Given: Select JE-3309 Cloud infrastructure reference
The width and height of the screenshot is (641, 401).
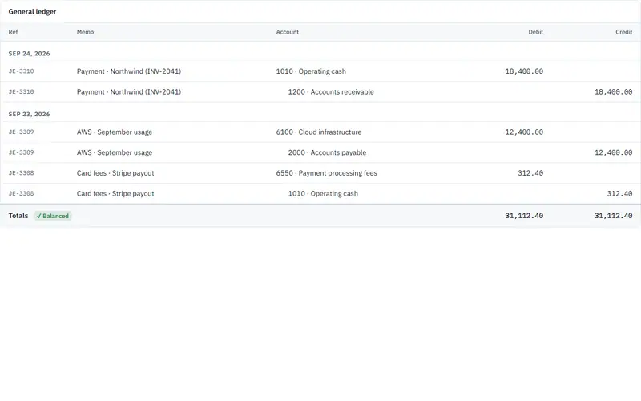Looking at the screenshot, I should (22, 132).
